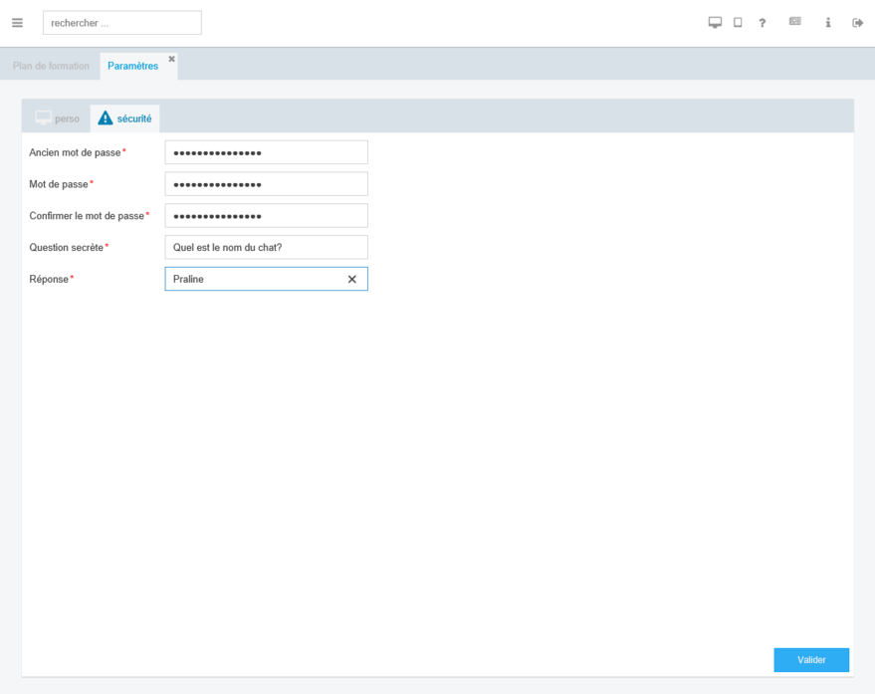Click the keyboard shortcuts icon in header
Image resolution: width=875 pixels, height=694 pixels.
point(794,22)
